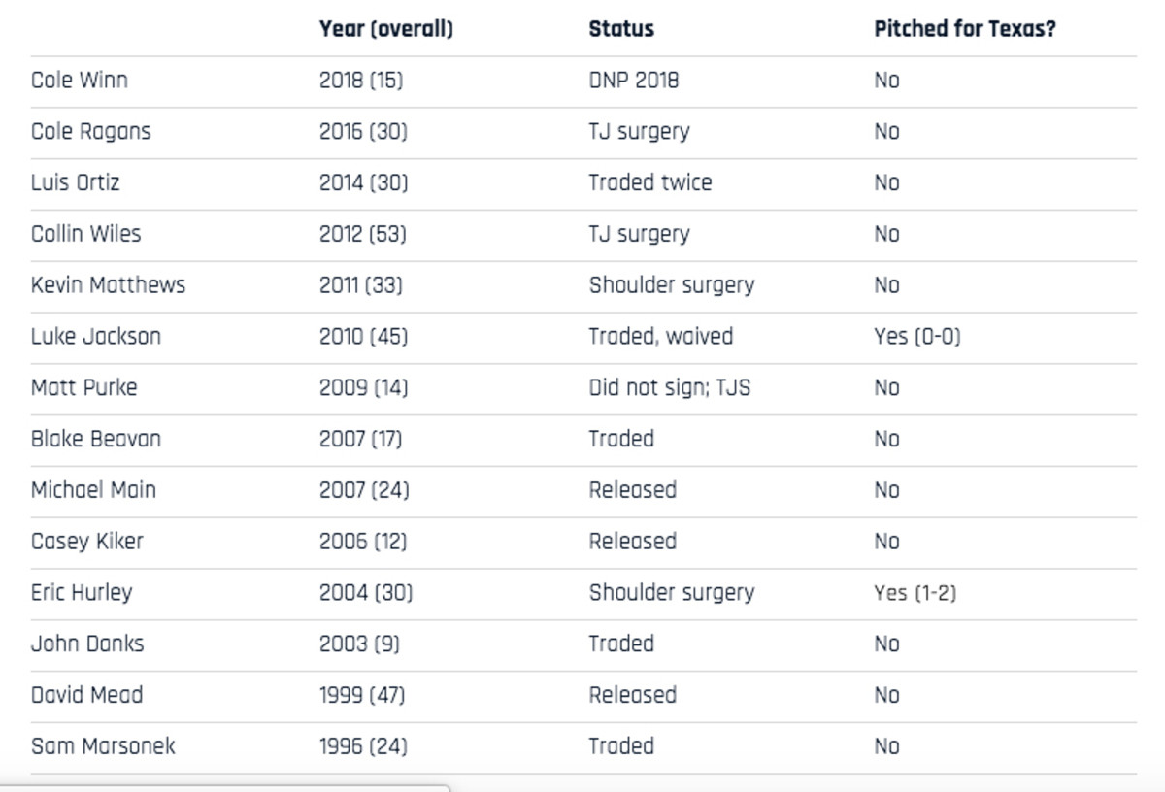Click the "Did not sign; TJS" status
Image resolution: width=1165 pixels, height=792 pixels.
669,388
